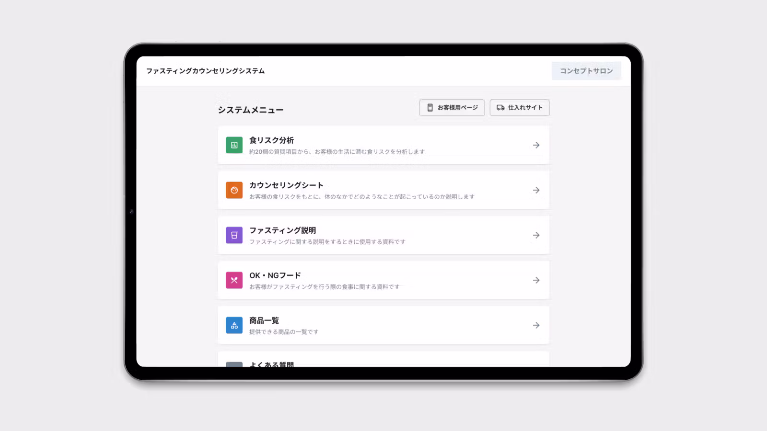Open 商品一覧 using its right arrow
Screen dimensions: 767x431
point(536,325)
